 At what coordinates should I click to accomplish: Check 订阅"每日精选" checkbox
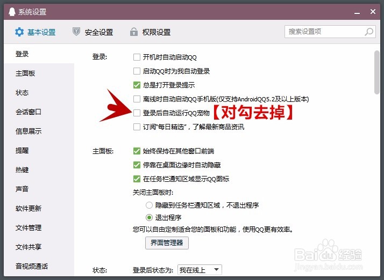click(137, 127)
